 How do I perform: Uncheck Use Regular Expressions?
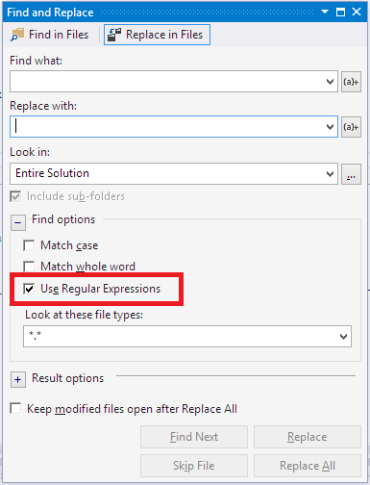tap(29, 289)
